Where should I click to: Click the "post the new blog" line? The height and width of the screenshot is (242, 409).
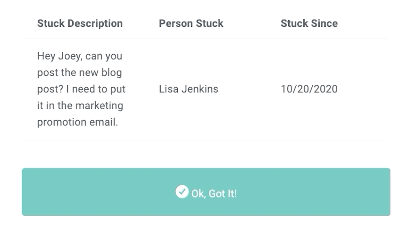click(x=79, y=72)
